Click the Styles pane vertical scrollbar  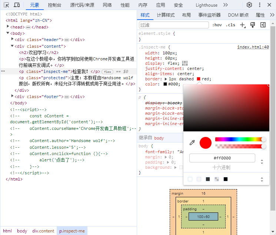click(273, 118)
